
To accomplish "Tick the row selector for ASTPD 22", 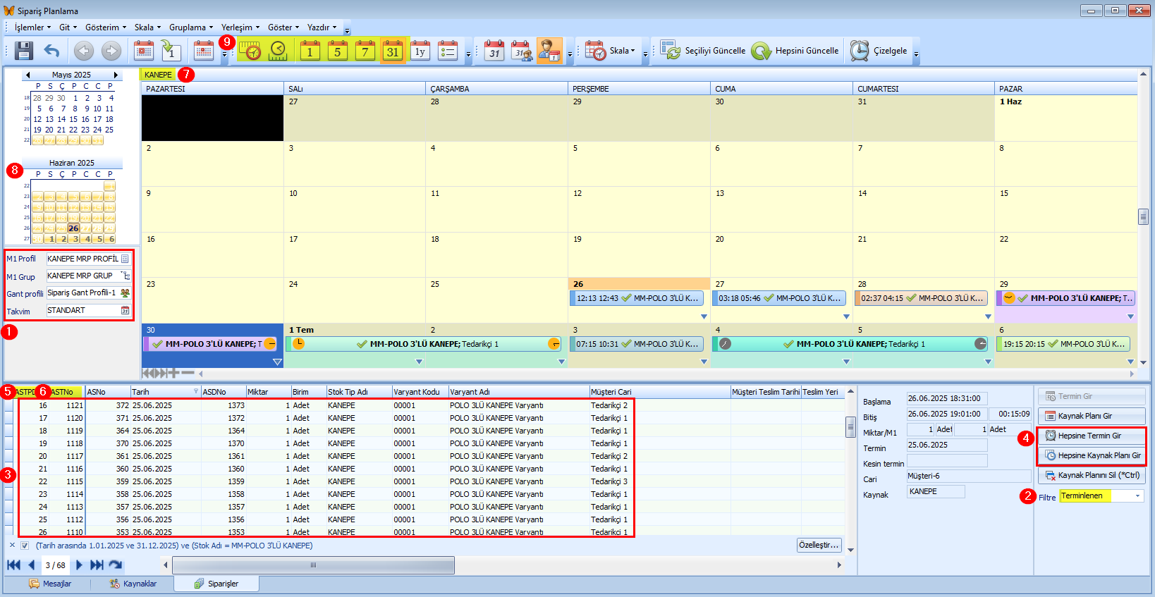I will pos(9,481).
